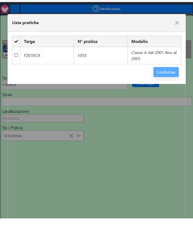Click the Targa field containing FZ035CX
Screen dimensions: 193x226
click(x=64, y=86)
